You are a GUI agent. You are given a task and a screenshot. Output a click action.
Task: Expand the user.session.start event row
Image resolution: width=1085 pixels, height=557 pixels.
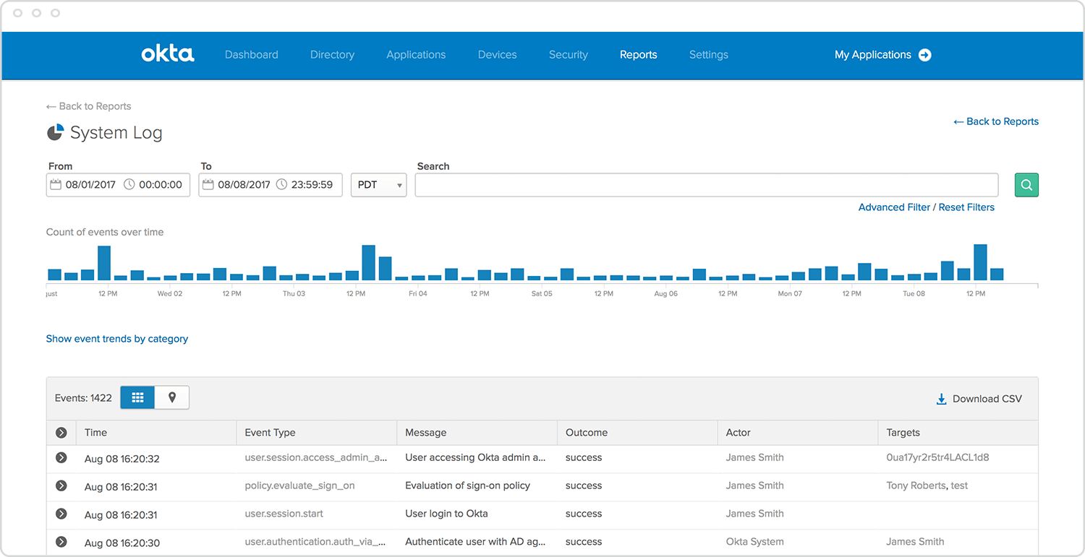click(61, 514)
